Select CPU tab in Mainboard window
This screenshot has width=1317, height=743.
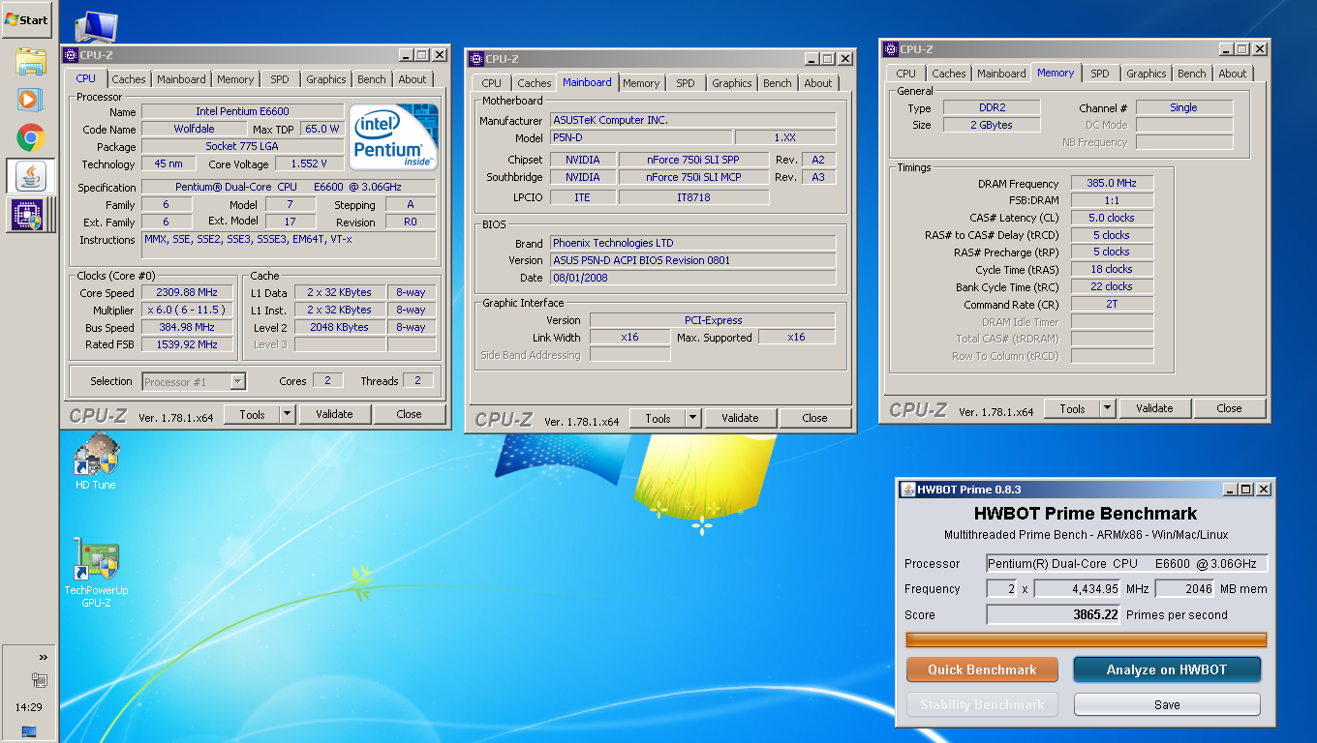(x=492, y=83)
